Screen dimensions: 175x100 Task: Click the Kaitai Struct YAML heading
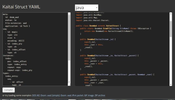pyautogui.click(x=21, y=7)
